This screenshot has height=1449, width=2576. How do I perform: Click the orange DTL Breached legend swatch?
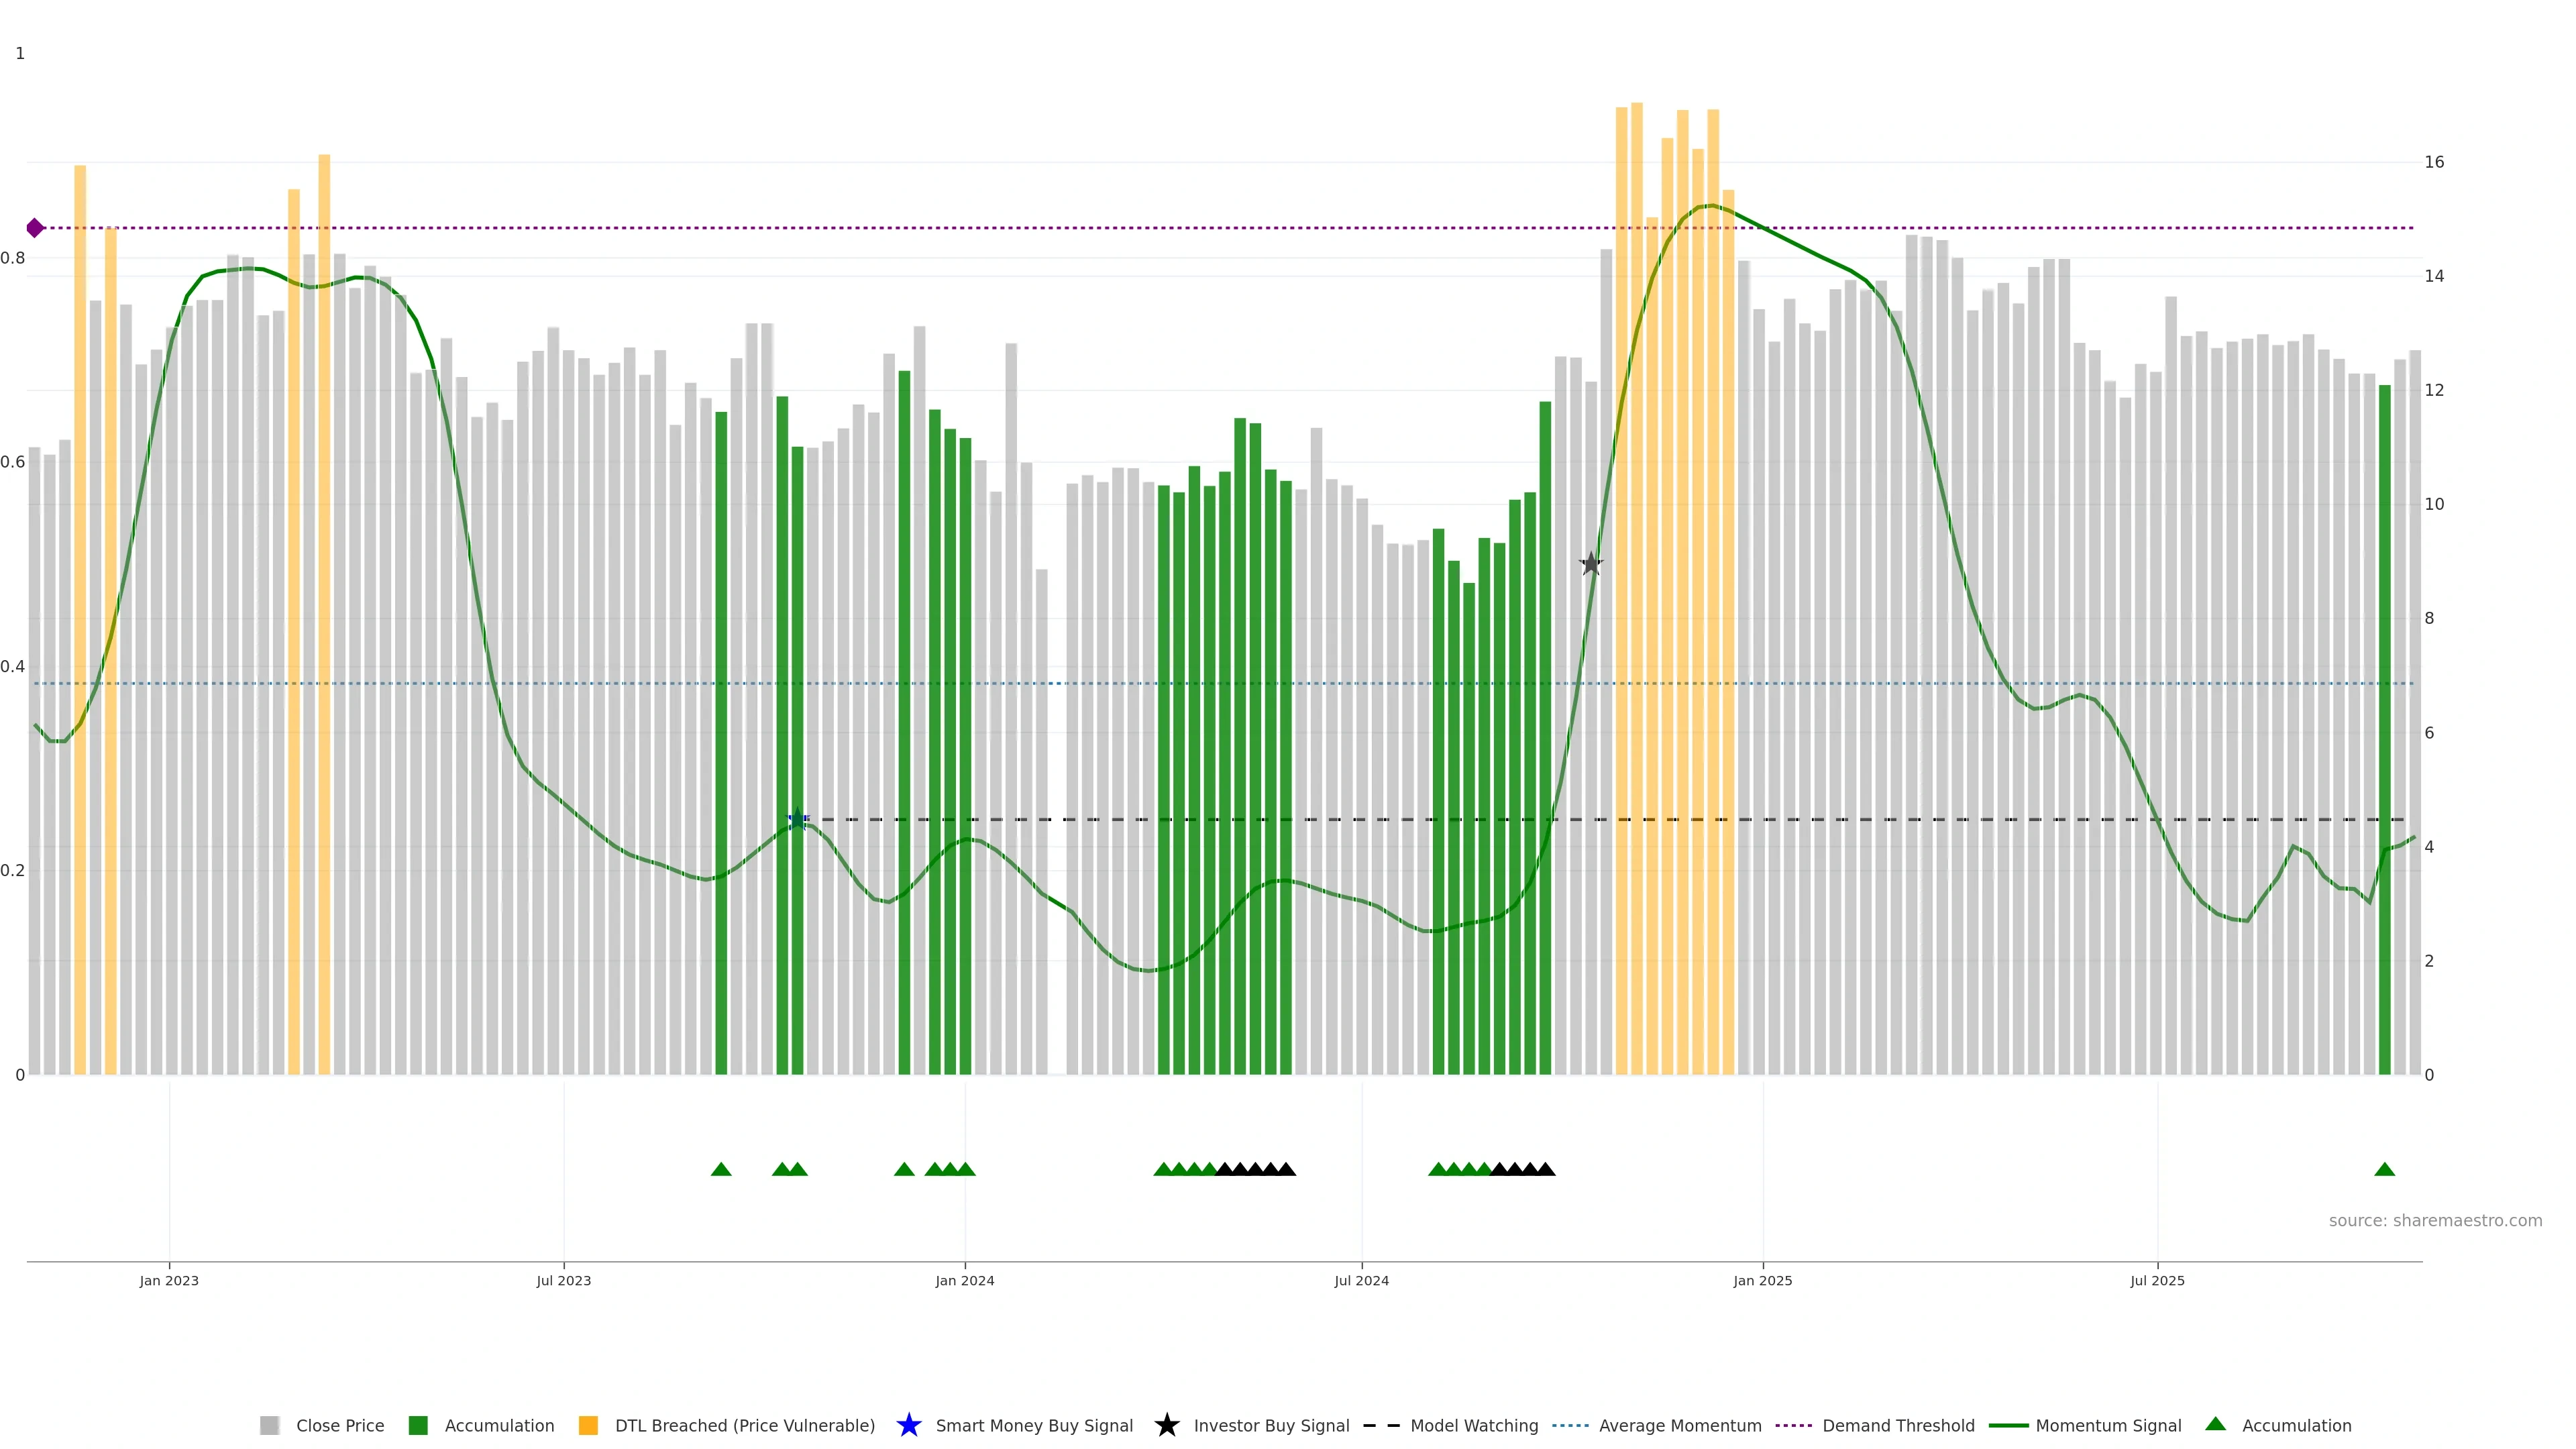tap(588, 1425)
